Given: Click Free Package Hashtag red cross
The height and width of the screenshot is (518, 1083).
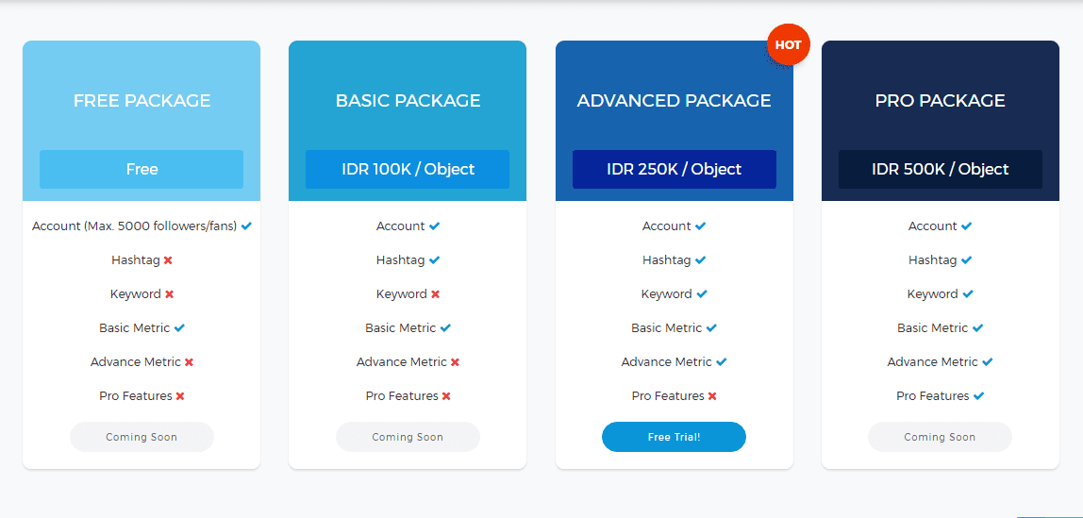Looking at the screenshot, I should pyautogui.click(x=168, y=260).
